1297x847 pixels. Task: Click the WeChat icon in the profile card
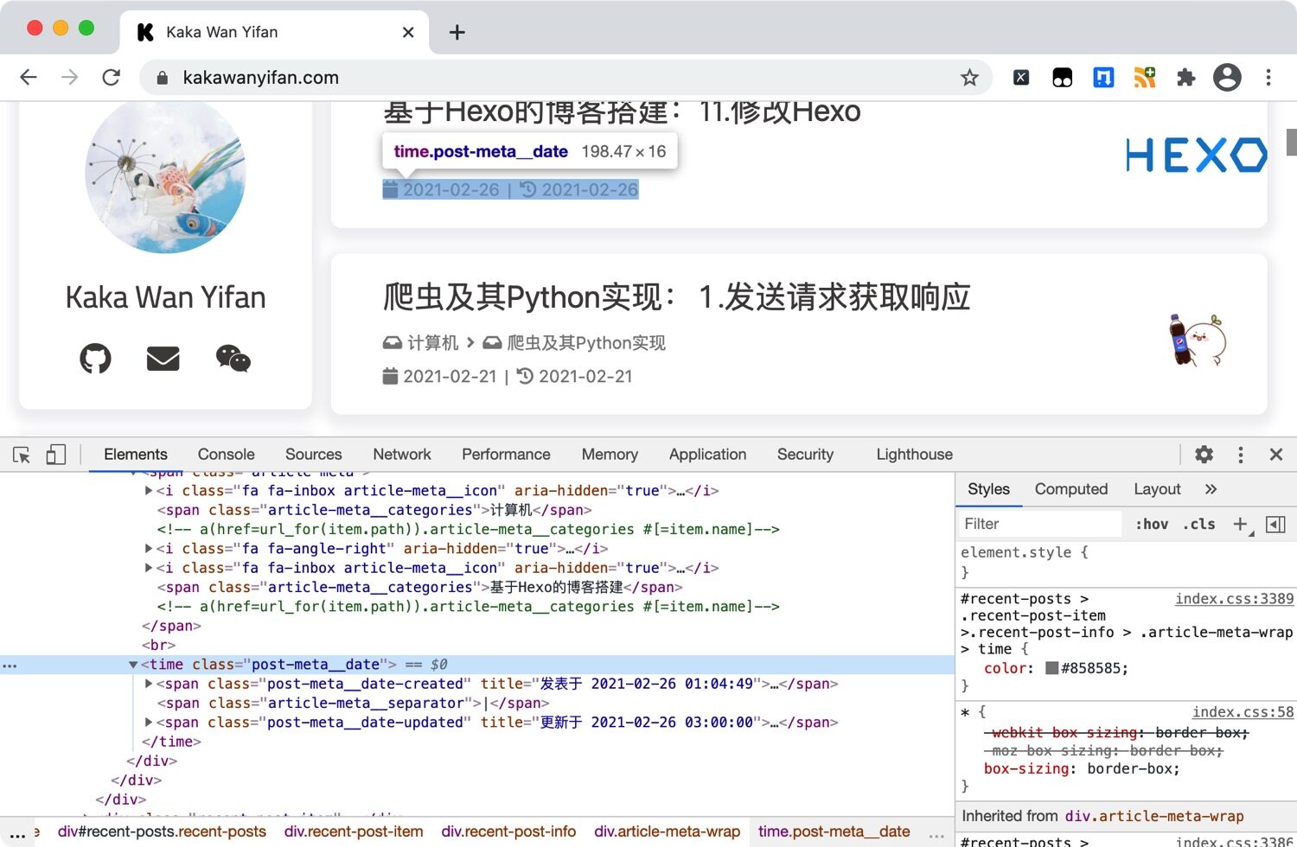click(x=233, y=358)
